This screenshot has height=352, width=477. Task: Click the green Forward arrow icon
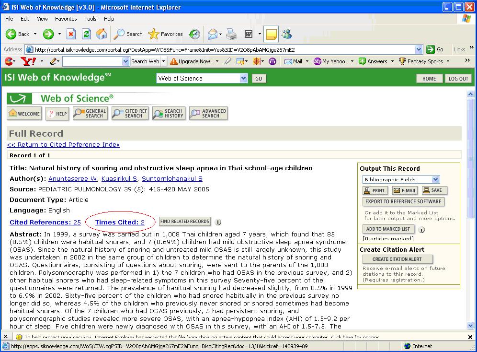(48, 34)
